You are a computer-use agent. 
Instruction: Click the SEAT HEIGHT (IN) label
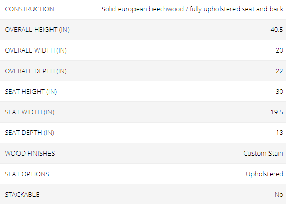coord(31,92)
